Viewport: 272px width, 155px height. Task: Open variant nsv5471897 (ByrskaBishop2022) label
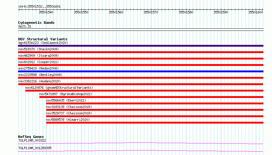tap(66, 94)
